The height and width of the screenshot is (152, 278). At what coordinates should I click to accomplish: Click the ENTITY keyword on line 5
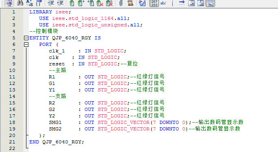click(39, 38)
